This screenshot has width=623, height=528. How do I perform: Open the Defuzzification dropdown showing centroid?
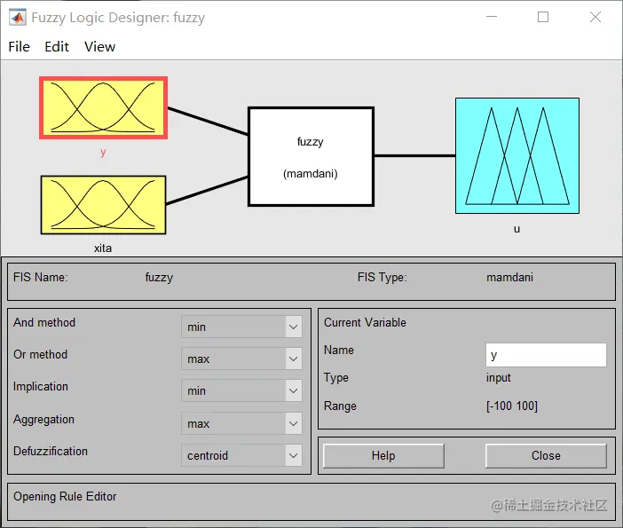coord(241,455)
